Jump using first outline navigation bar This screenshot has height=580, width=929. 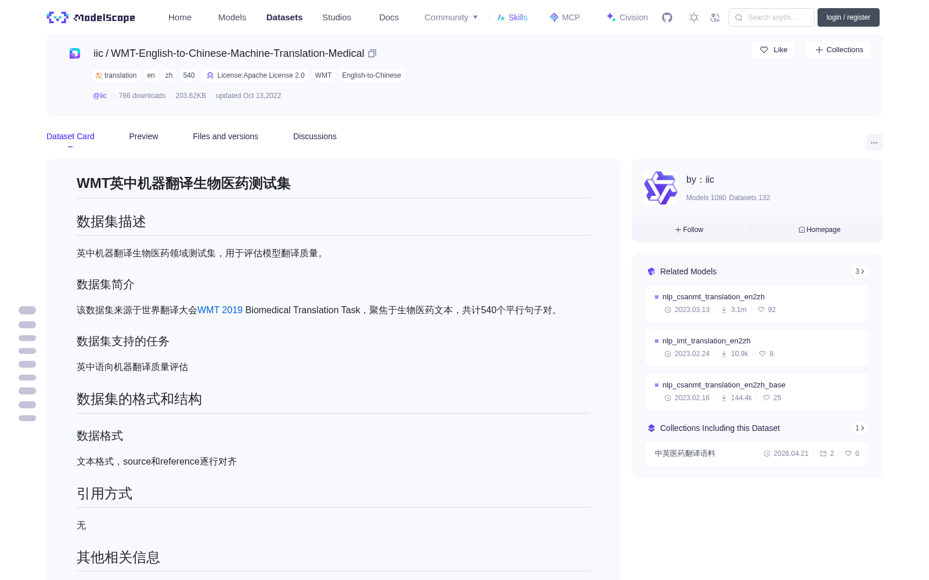[27, 310]
